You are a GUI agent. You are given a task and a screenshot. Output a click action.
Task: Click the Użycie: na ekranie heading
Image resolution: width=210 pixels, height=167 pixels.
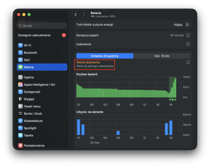coord(90,112)
